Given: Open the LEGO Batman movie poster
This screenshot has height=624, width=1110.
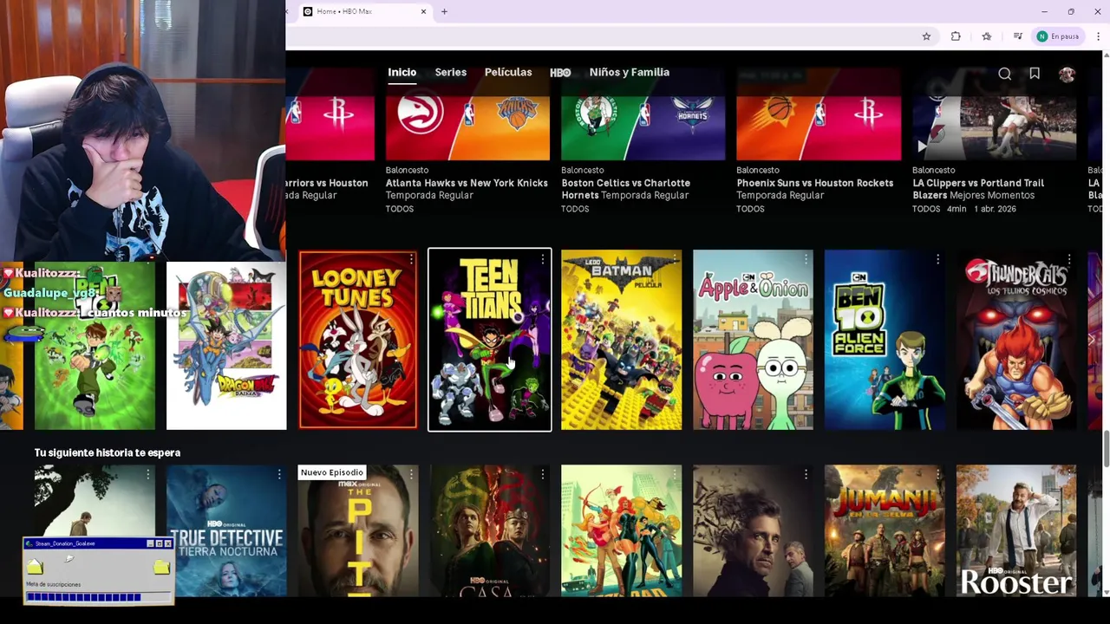Looking at the screenshot, I should [x=622, y=340].
